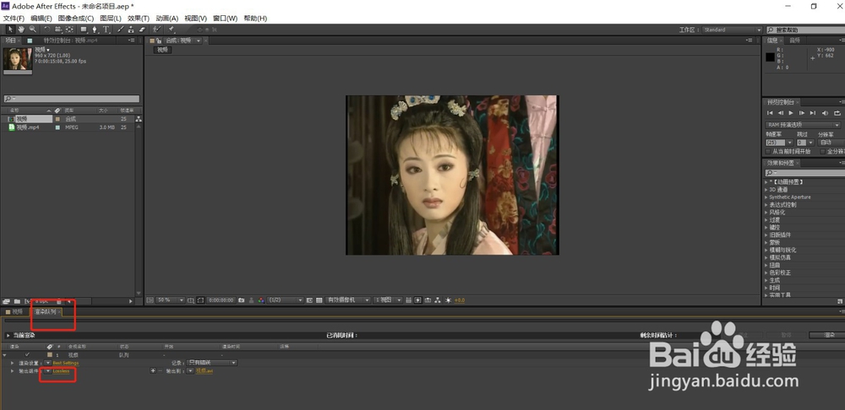
Task: Select the Selection arrow tool
Action: (10, 30)
